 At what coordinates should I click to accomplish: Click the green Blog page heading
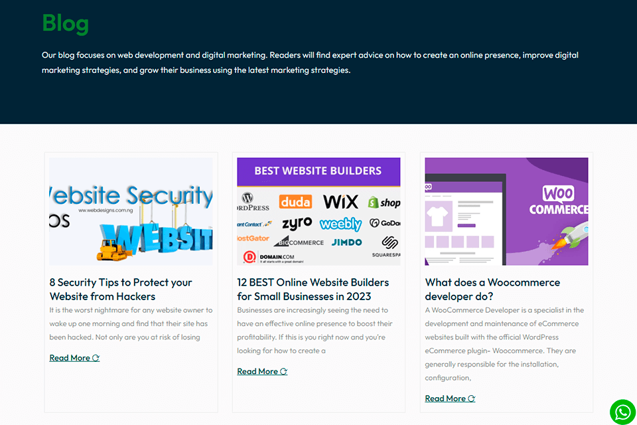pyautogui.click(x=66, y=23)
